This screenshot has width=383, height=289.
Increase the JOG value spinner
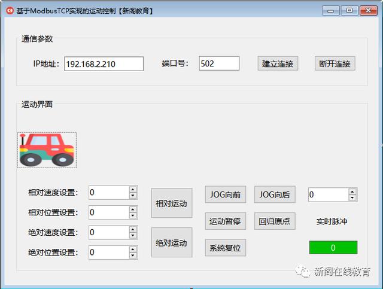tap(352, 191)
